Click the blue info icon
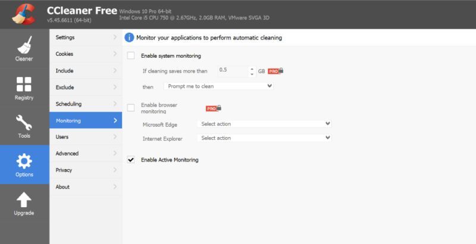This screenshot has width=476, height=244. (129, 37)
